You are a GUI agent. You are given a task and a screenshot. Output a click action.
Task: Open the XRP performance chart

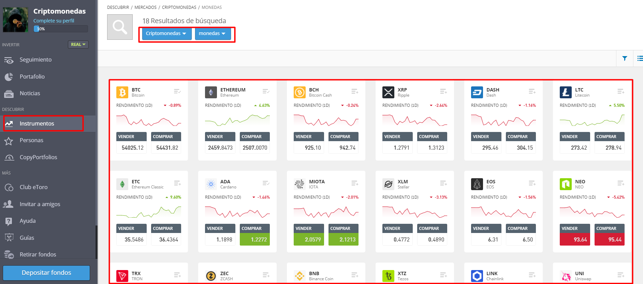(415, 120)
